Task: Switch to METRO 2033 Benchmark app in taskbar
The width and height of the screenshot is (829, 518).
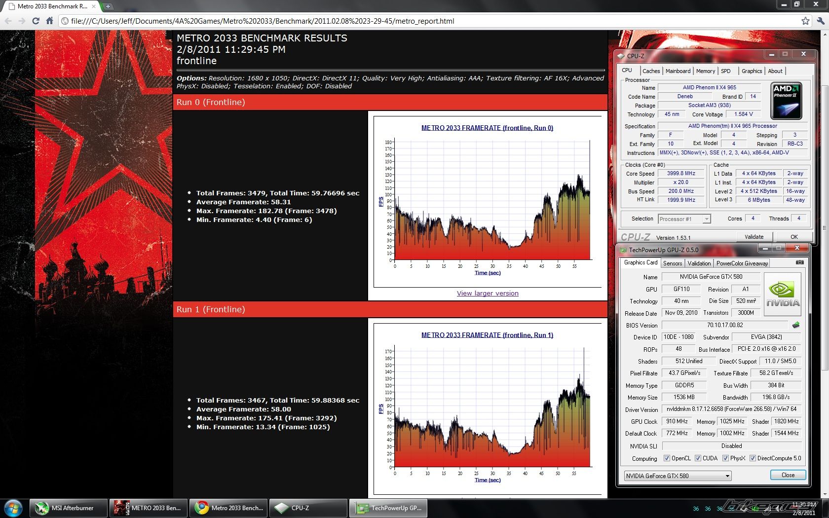Action: click(x=149, y=508)
